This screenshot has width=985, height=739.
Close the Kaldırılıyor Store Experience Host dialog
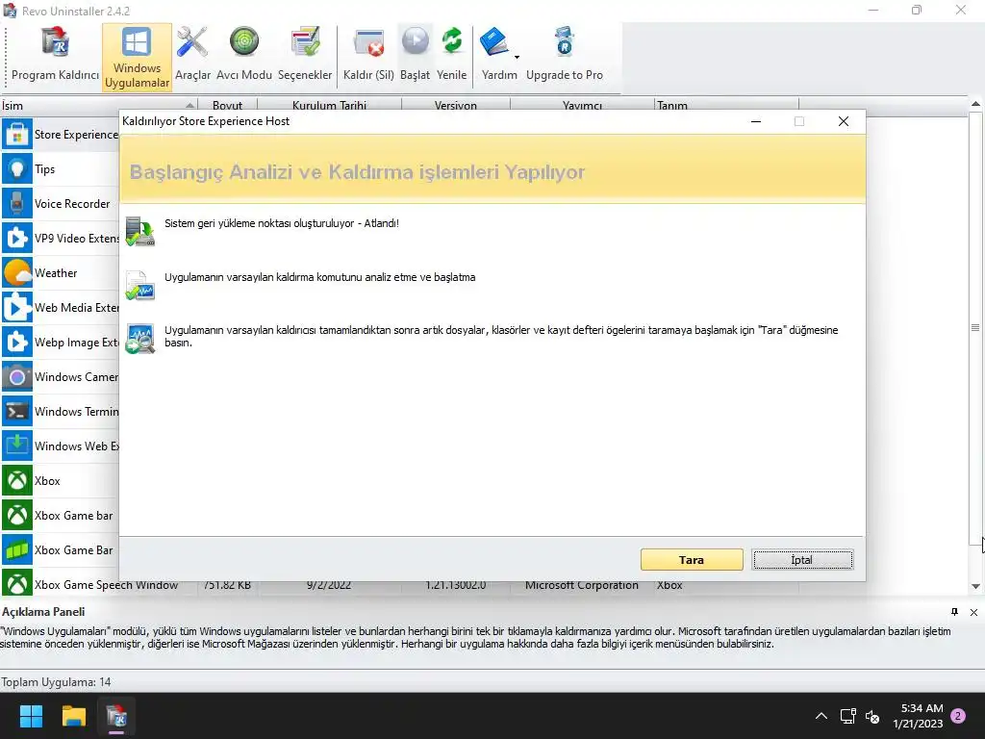point(843,121)
